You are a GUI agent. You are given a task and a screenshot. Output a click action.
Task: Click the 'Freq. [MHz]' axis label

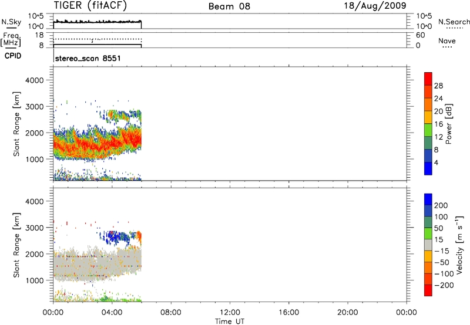click(11, 40)
